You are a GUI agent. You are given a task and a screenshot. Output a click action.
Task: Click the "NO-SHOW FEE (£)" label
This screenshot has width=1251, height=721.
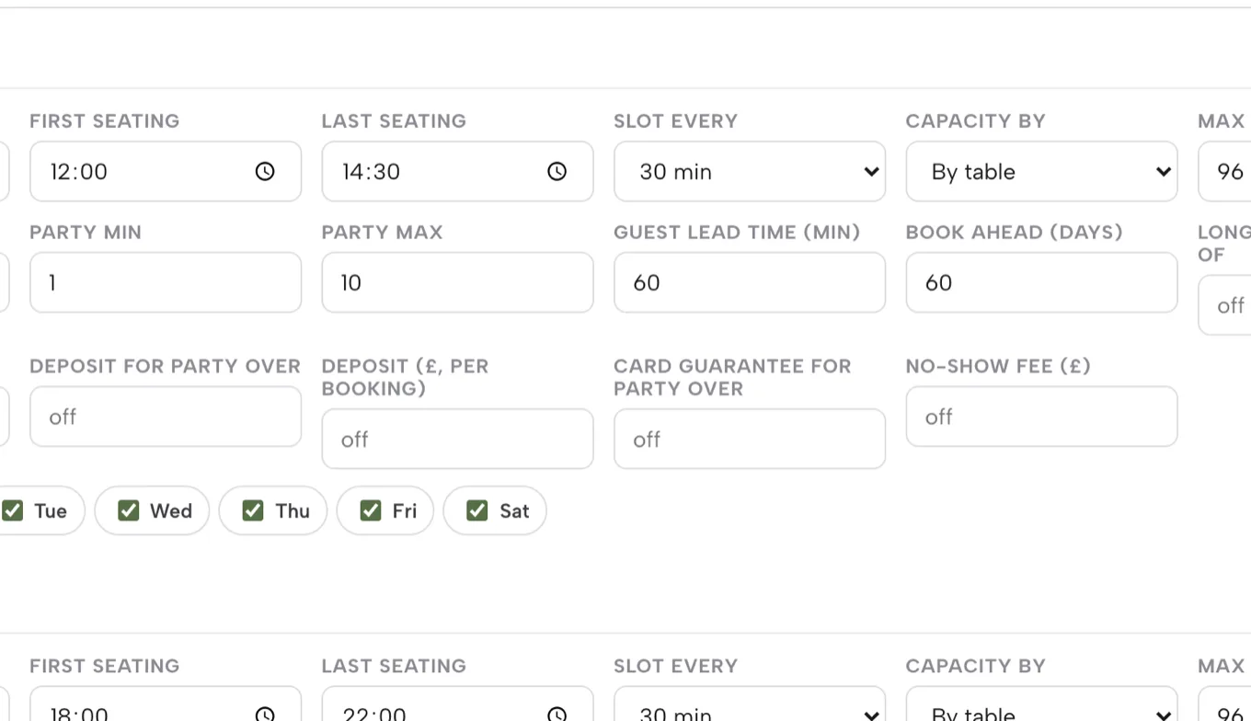[998, 366]
